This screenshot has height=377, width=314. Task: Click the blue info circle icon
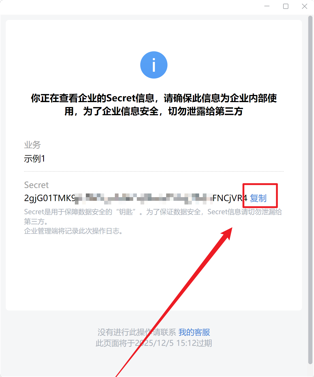click(x=154, y=65)
